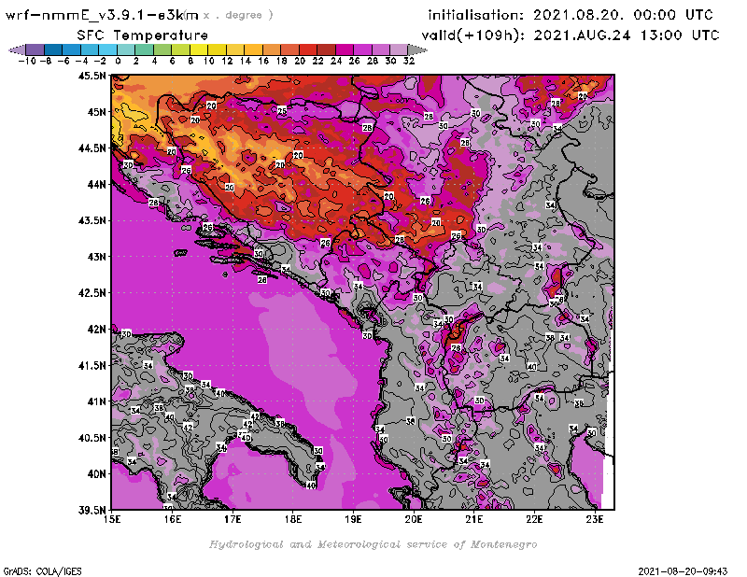Click the 'SFC Temperature' title text

[x=143, y=35]
